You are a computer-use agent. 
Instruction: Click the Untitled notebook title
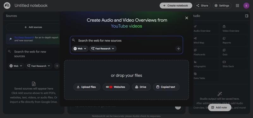[31, 5]
